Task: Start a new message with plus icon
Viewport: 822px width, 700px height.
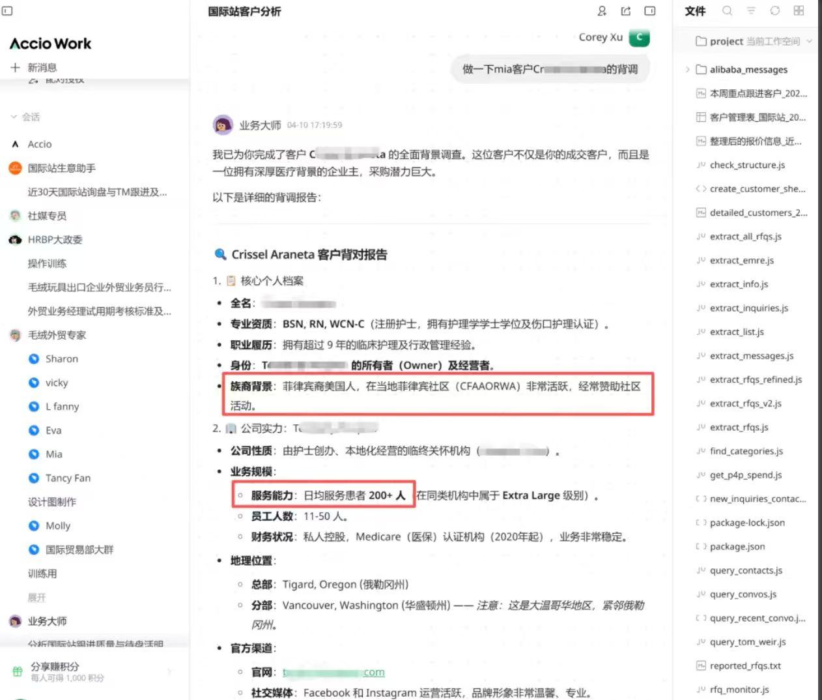Action: pos(16,67)
